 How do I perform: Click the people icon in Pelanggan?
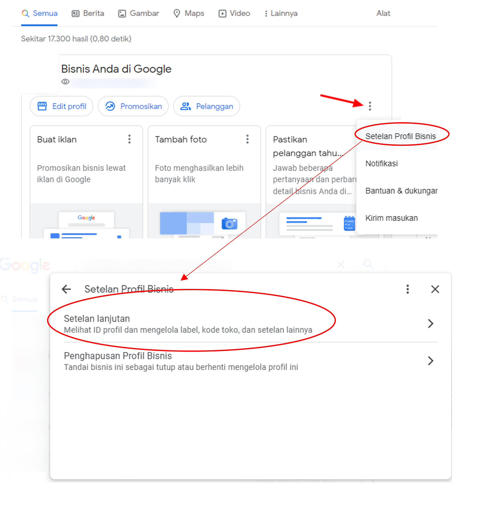(x=186, y=106)
